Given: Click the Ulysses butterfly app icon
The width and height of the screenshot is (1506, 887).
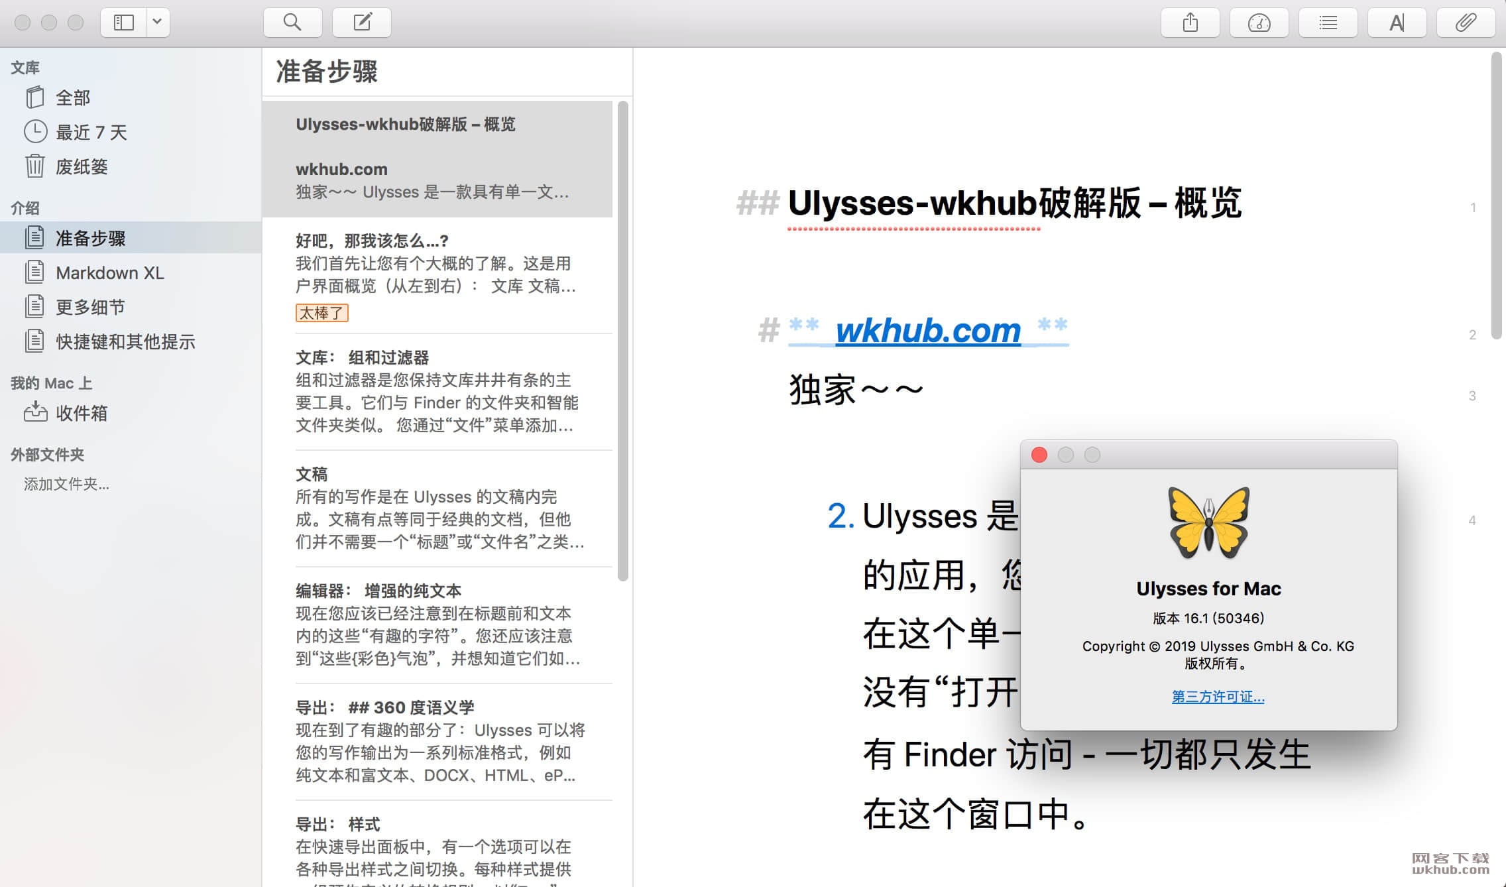Looking at the screenshot, I should click(x=1209, y=522).
